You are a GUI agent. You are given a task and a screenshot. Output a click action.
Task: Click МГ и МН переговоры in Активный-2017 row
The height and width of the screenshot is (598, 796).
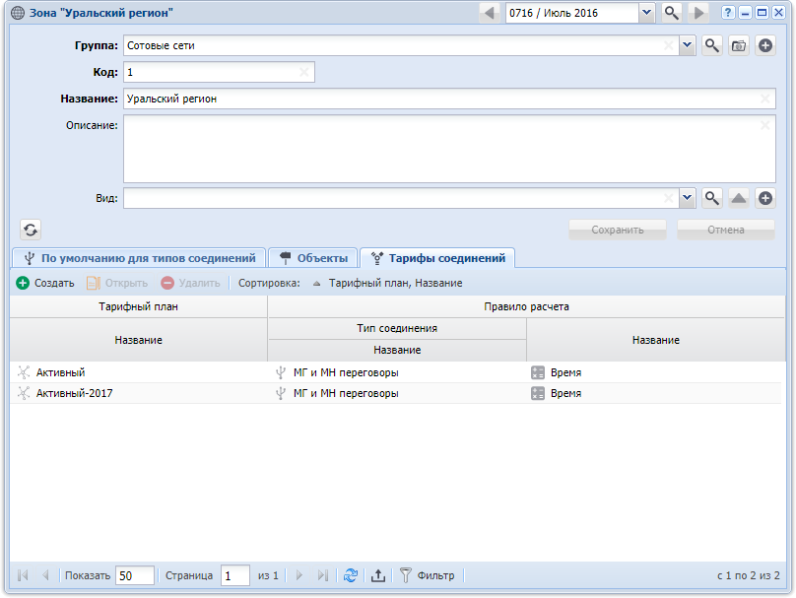pyautogui.click(x=346, y=393)
